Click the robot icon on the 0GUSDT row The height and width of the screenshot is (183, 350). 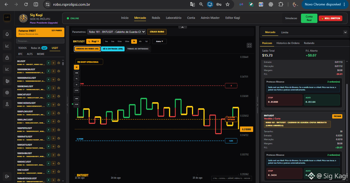pos(59,63)
